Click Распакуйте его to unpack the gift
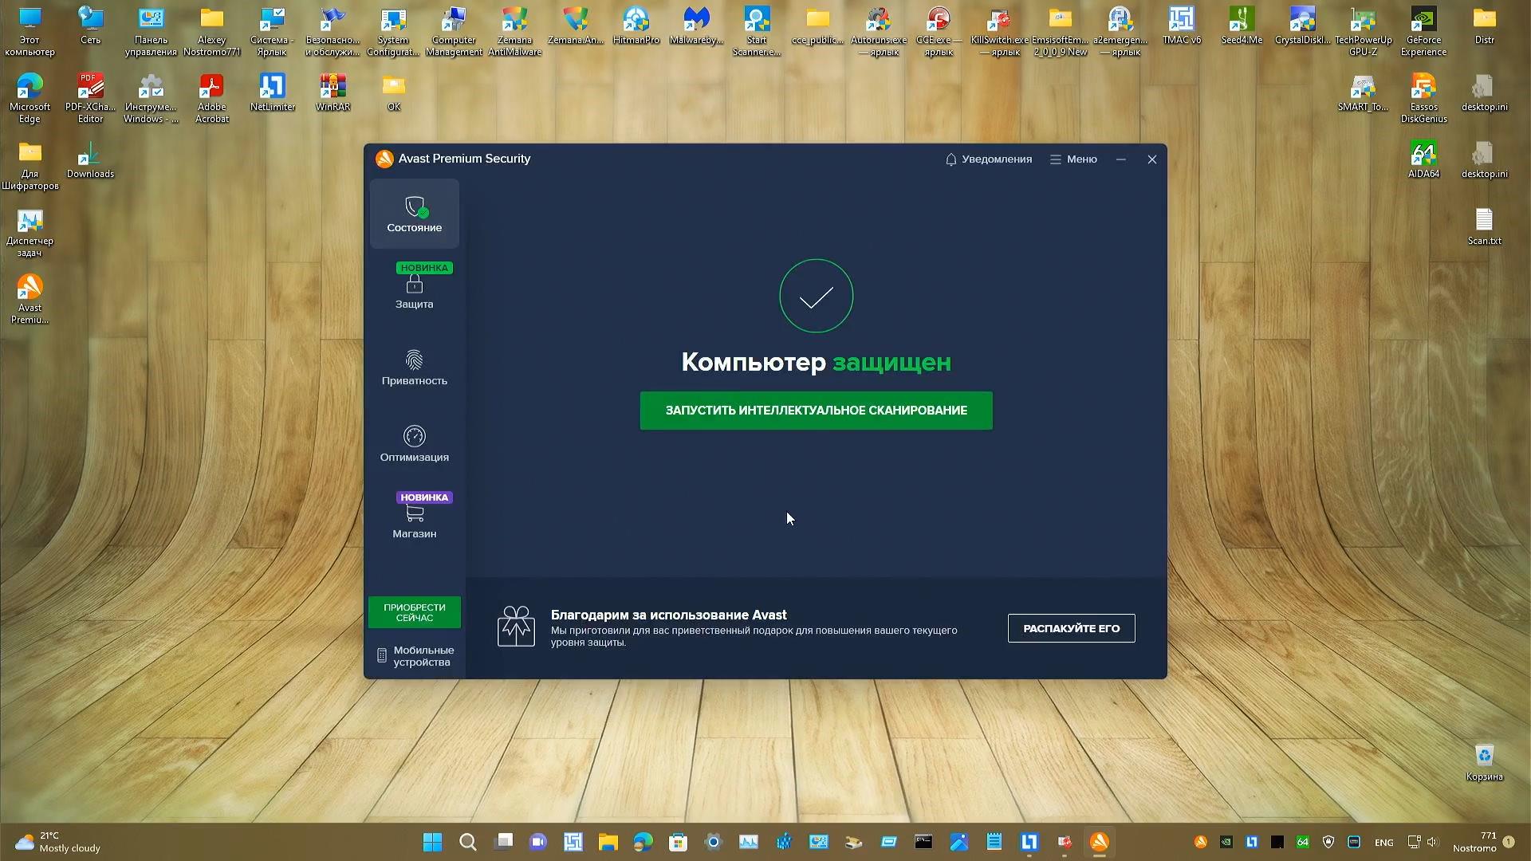The height and width of the screenshot is (861, 1531). point(1070,627)
